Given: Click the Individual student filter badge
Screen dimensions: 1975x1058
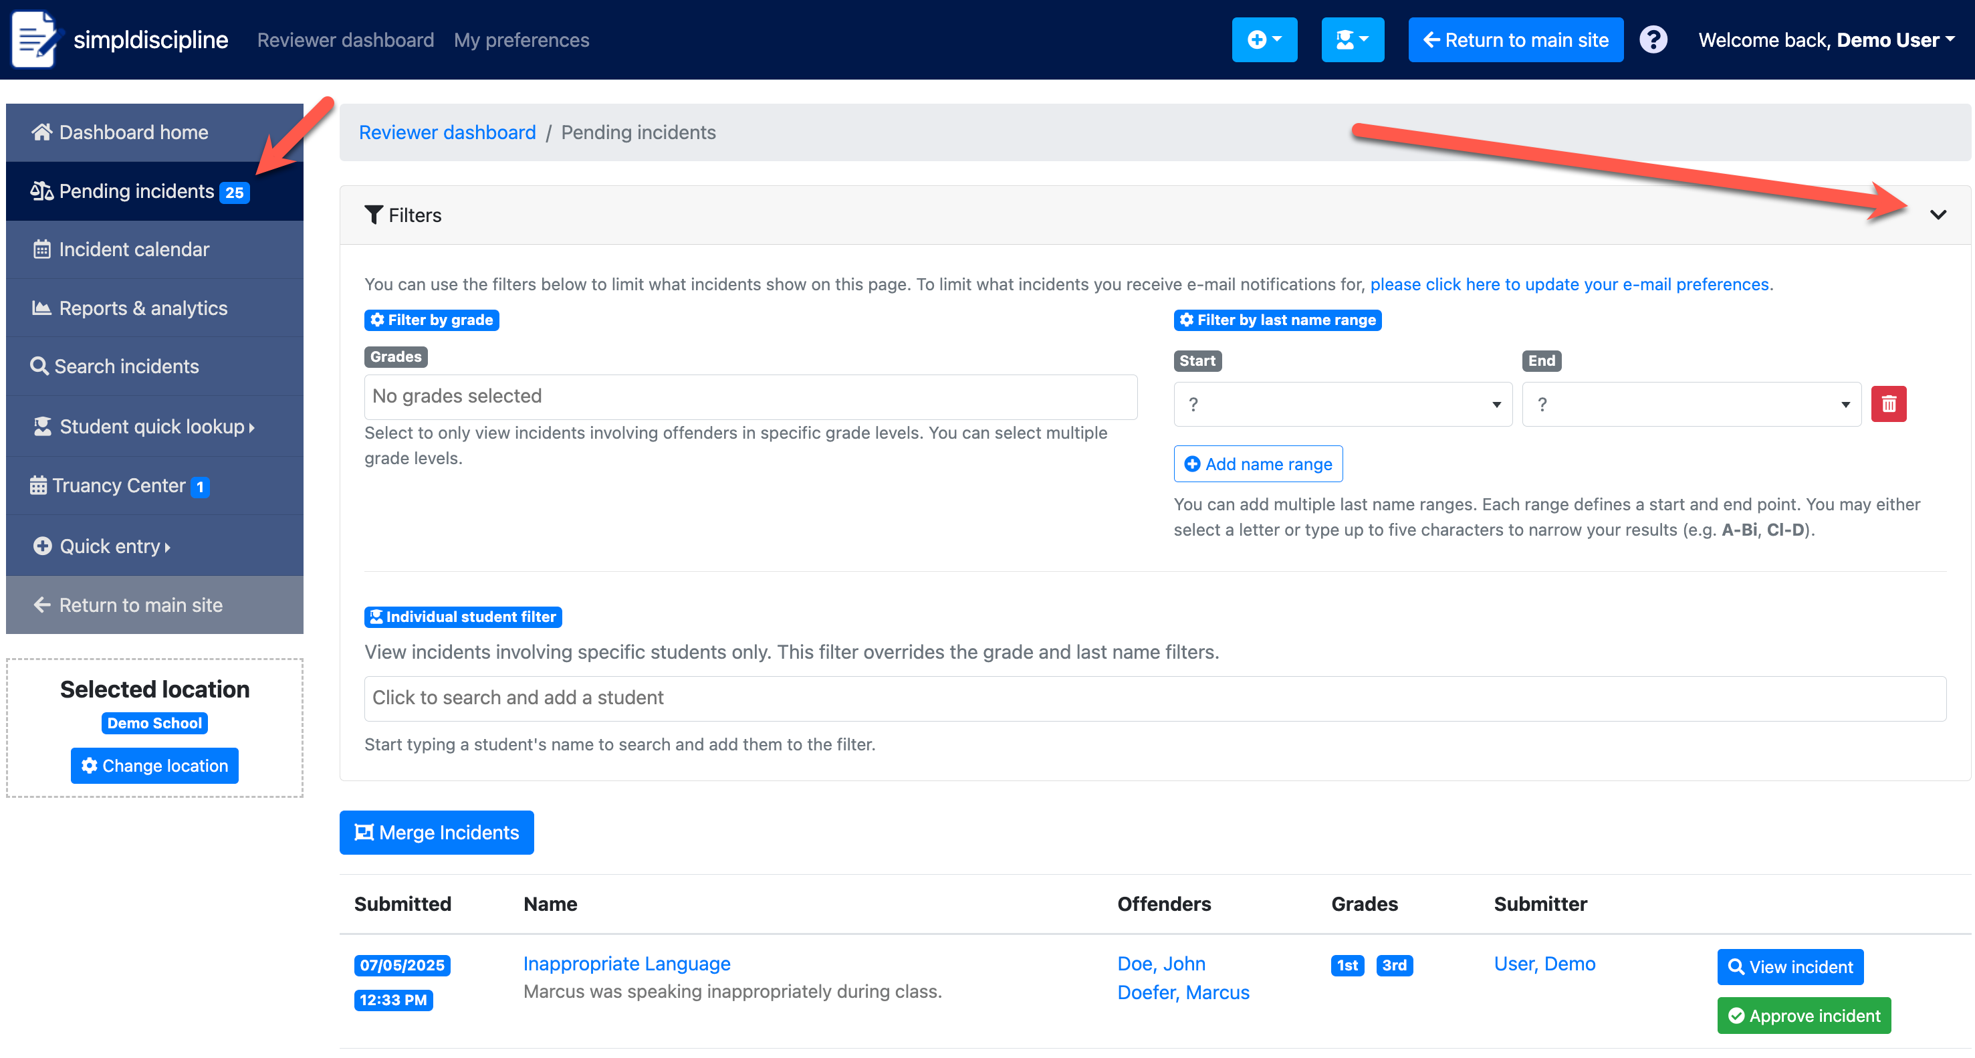Looking at the screenshot, I should (x=463, y=617).
